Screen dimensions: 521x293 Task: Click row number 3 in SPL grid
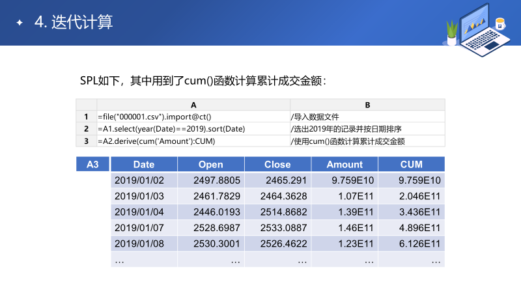tap(86, 141)
